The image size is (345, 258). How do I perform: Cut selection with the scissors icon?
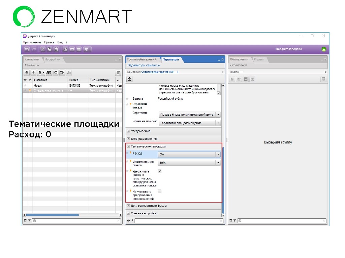point(43,49)
